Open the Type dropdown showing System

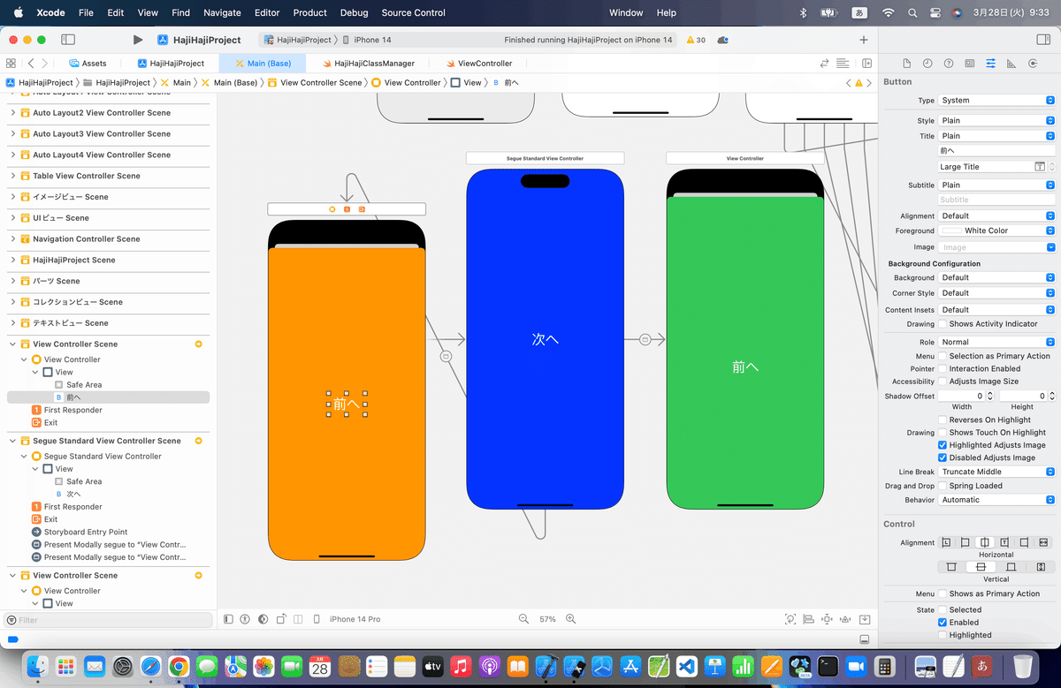[996, 101]
